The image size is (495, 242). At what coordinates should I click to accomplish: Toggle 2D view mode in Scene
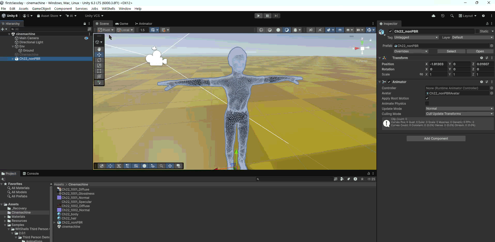[311, 30]
